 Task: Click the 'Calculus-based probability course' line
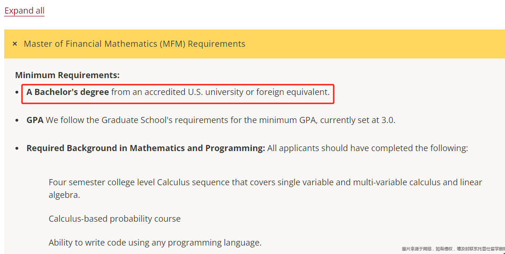[x=115, y=219]
